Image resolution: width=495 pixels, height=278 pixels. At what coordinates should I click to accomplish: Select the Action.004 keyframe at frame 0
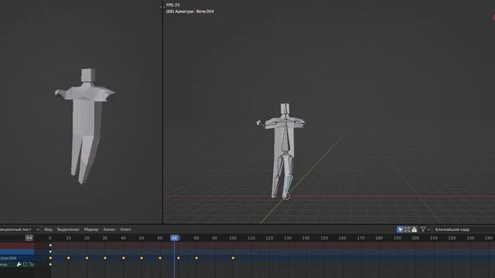[x=50, y=258]
